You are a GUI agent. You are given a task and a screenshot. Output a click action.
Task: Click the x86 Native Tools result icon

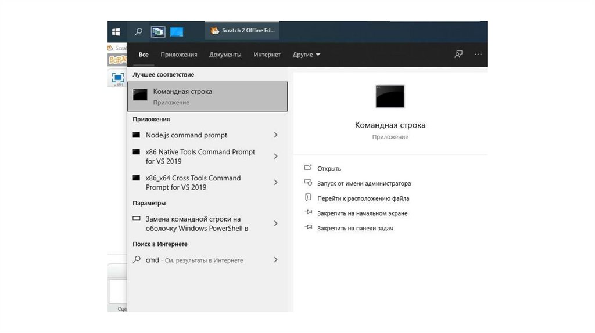136,151
